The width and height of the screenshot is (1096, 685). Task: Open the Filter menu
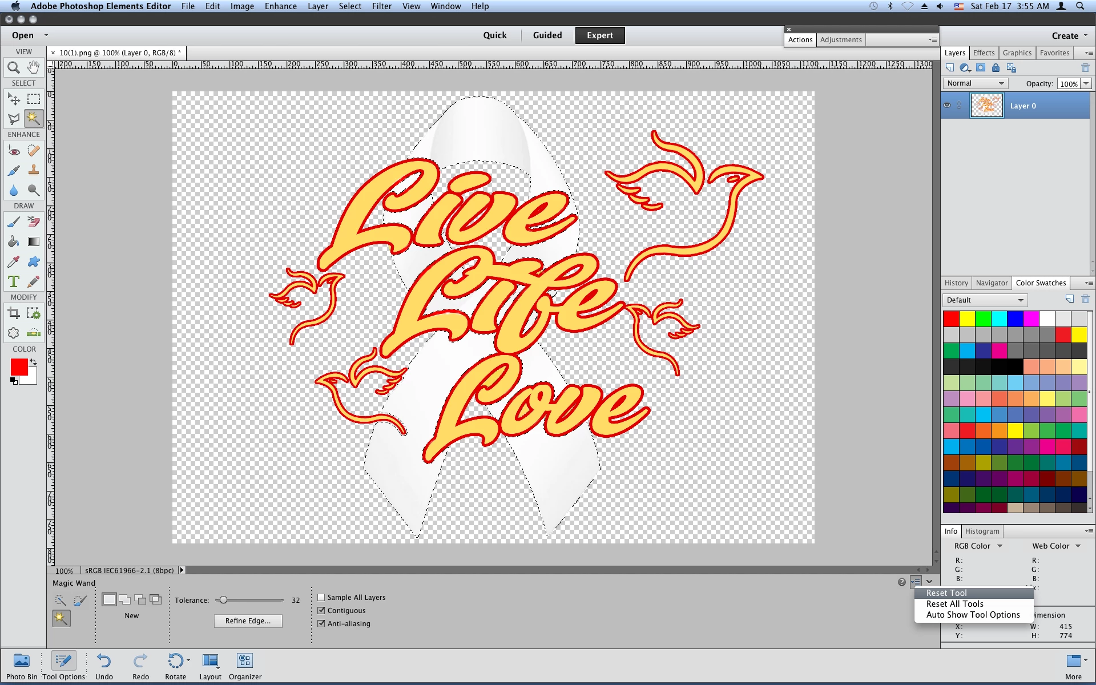pos(381,6)
